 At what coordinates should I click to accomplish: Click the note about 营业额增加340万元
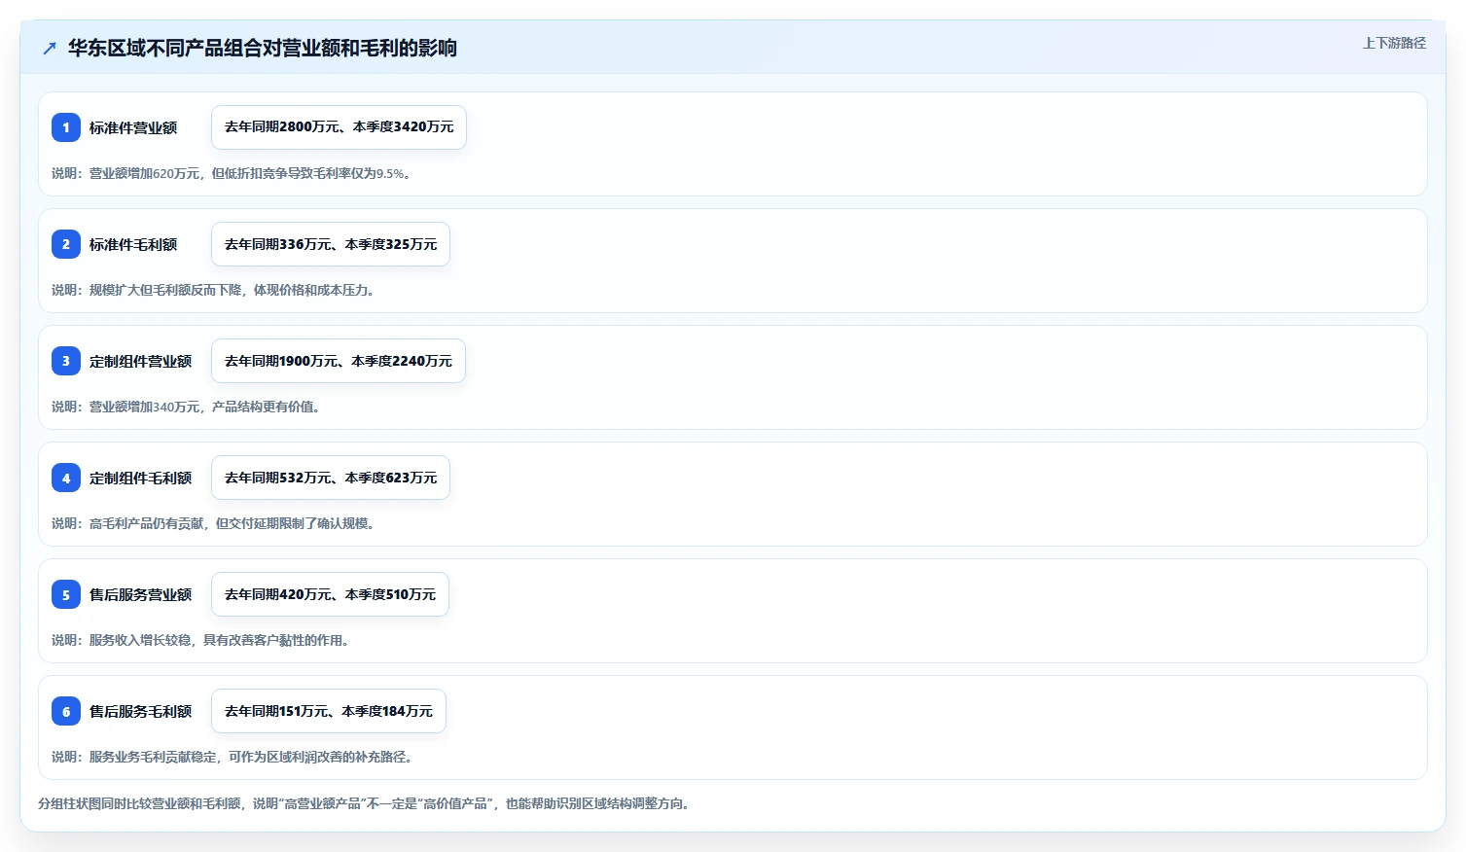pyautogui.click(x=186, y=407)
